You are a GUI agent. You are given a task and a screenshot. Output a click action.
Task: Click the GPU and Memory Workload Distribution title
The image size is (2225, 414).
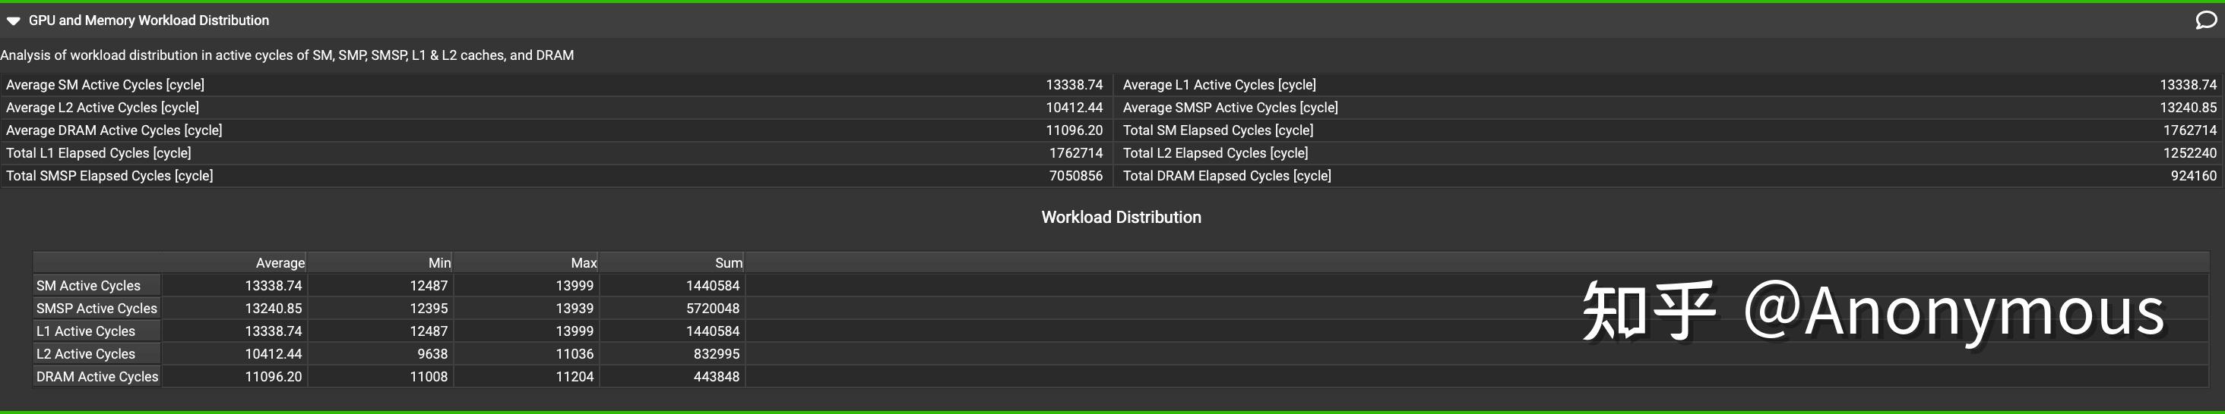pyautogui.click(x=149, y=20)
